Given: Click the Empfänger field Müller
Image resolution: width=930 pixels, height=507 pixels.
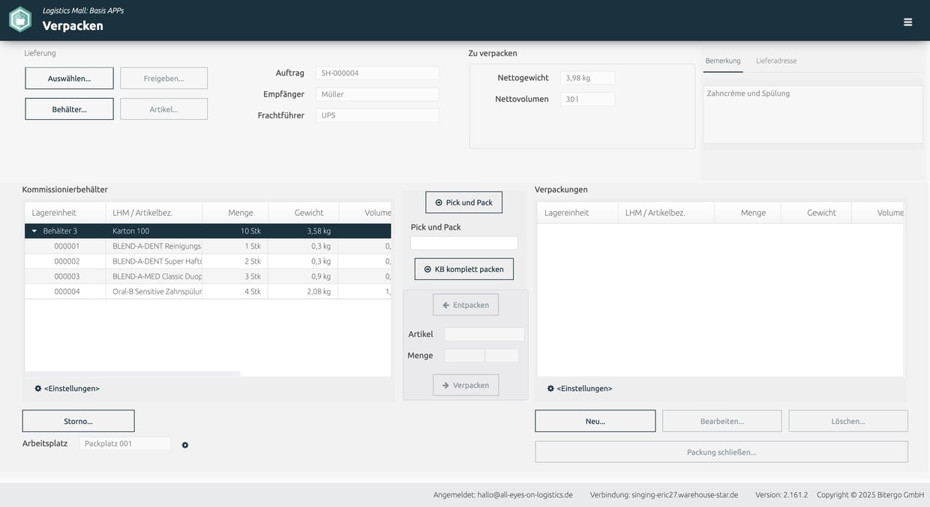Looking at the screenshot, I should tap(377, 94).
